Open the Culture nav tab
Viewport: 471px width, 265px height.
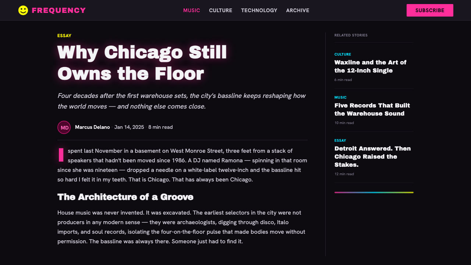point(220,10)
